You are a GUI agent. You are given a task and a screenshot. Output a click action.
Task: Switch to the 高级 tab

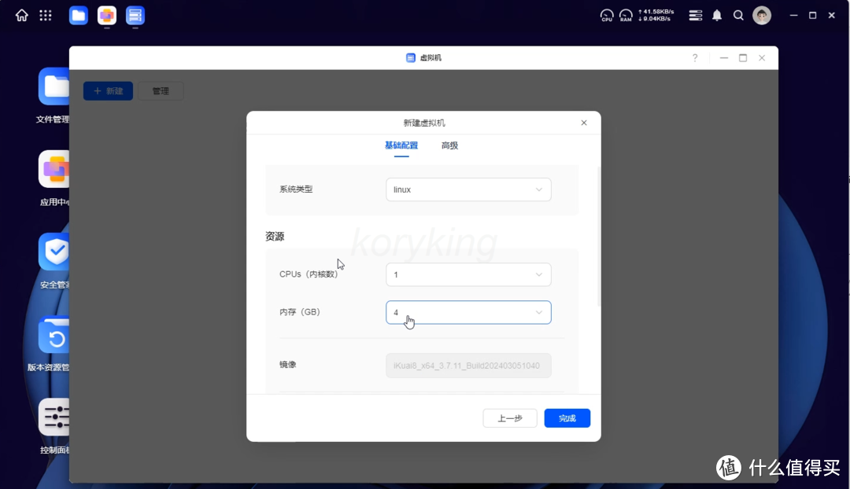[x=449, y=145]
